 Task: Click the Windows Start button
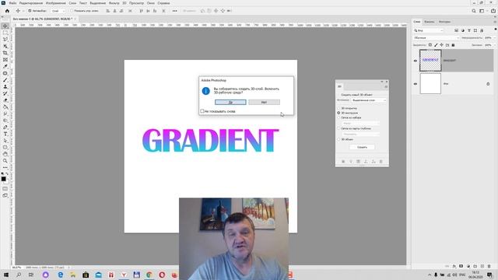(5, 275)
